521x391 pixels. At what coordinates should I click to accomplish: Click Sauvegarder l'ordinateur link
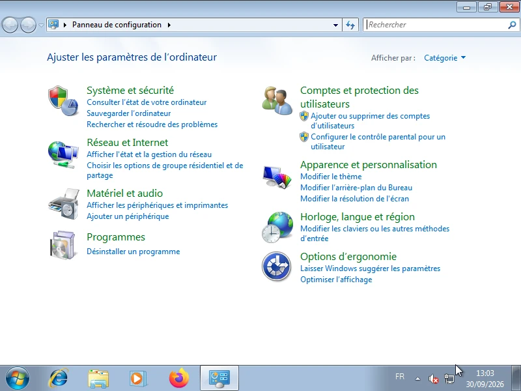[128, 113]
